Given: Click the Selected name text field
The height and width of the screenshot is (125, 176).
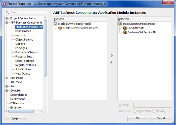Looking at the screenshot, I should click(152, 105).
